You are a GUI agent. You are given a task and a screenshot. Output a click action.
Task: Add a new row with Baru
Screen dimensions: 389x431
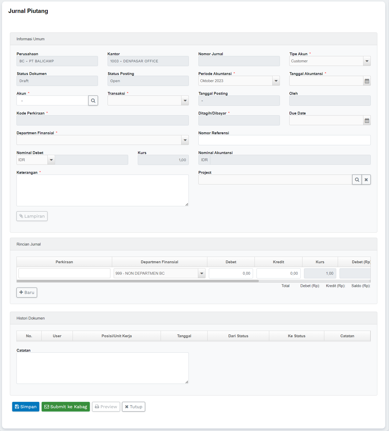pos(27,292)
